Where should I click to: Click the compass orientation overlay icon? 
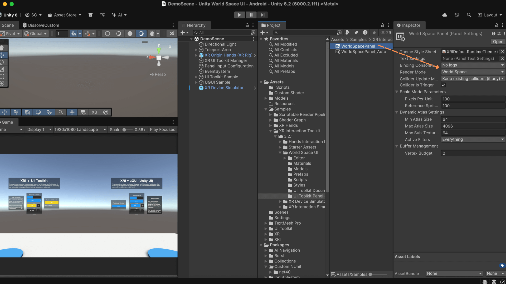click(x=106, y=112)
